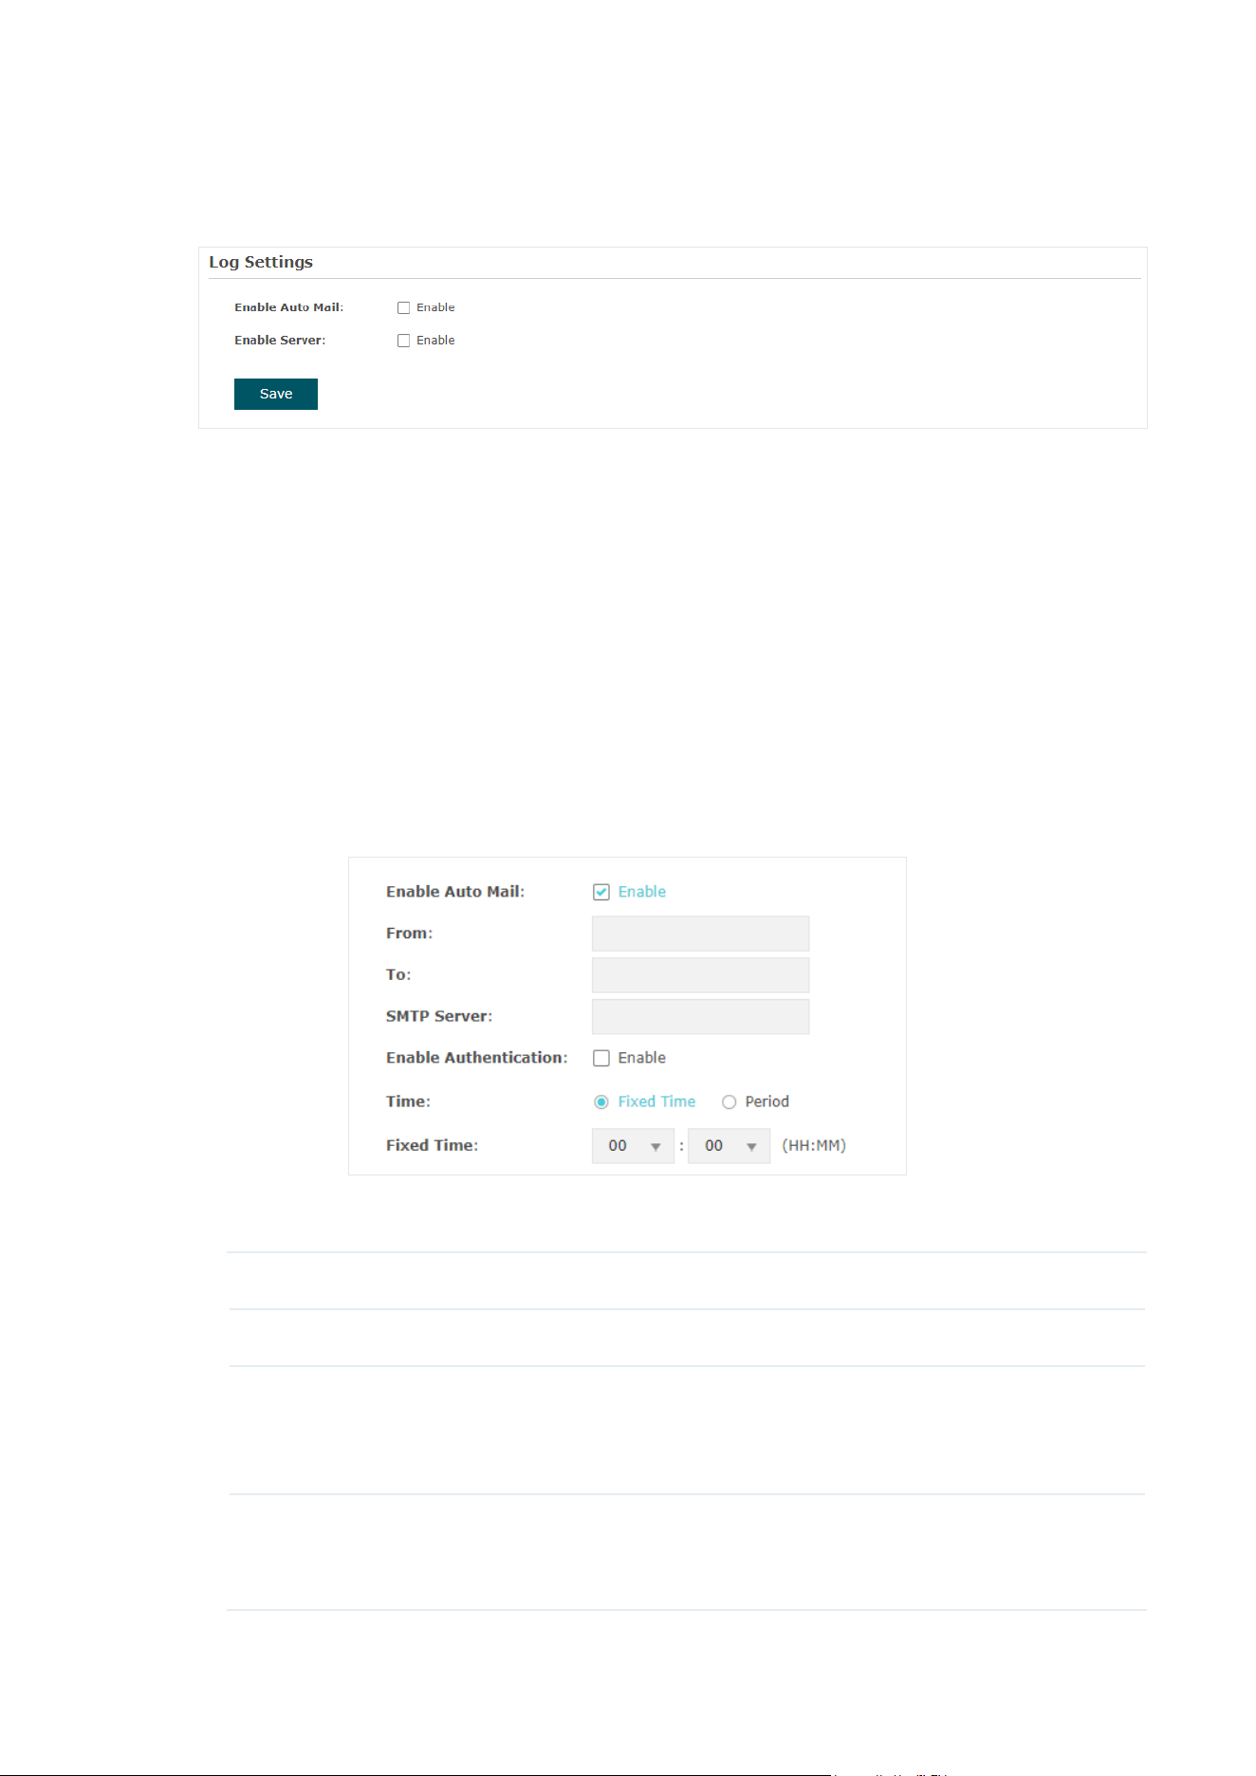
Task: Click the From email input field
Action: [700, 934]
